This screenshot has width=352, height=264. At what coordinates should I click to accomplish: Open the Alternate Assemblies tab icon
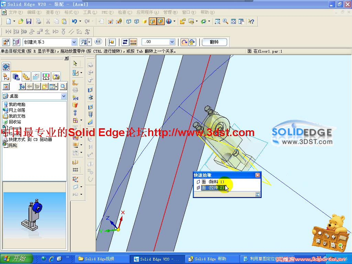pyautogui.click(x=26, y=77)
